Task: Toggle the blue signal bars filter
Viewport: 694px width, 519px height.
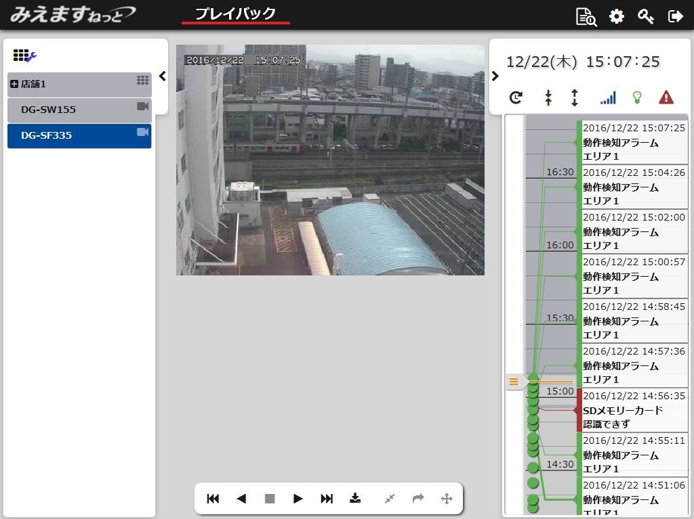Action: click(x=608, y=98)
